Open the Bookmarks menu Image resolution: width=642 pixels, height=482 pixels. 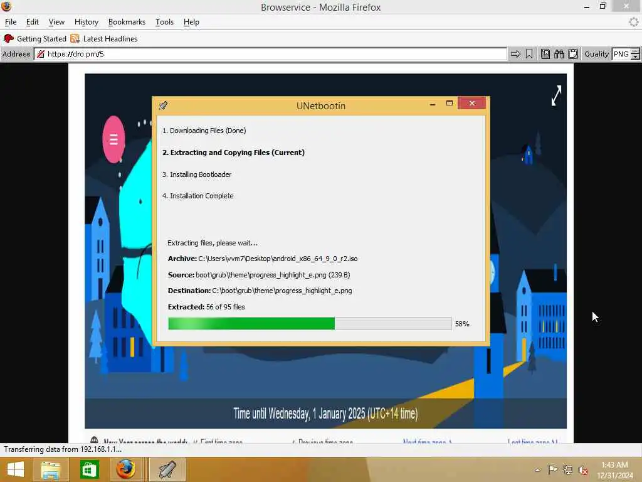click(x=127, y=22)
